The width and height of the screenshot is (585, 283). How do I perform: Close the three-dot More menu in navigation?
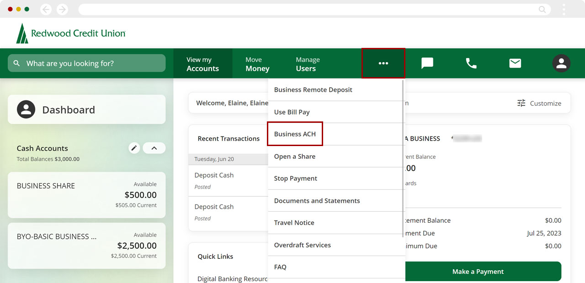[x=383, y=63]
